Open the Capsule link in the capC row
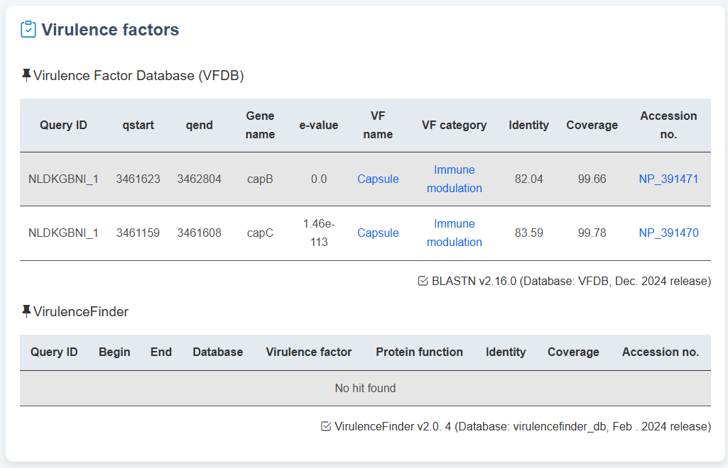The image size is (728, 468). click(x=378, y=233)
